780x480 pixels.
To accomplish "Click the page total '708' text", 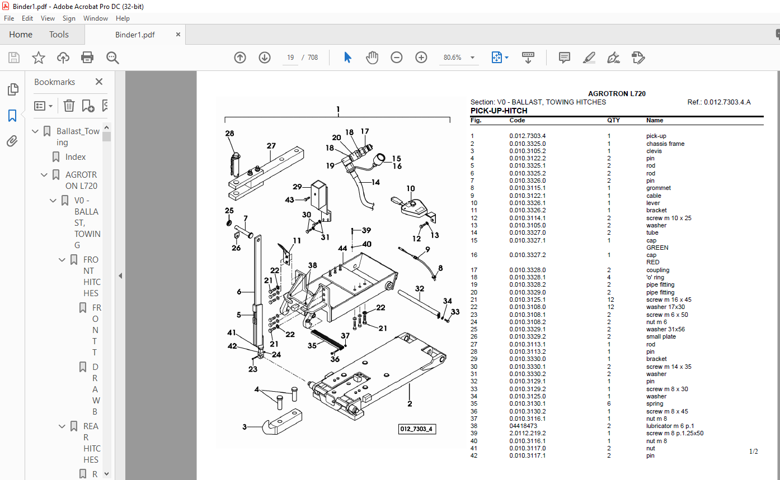I will (313, 58).
